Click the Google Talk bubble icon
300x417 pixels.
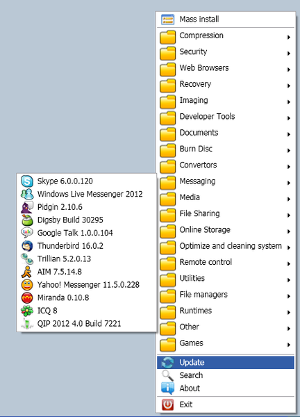pyautogui.click(x=27, y=233)
